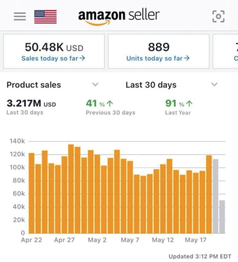The height and width of the screenshot is (262, 238).
Task: Expand the Product sales metric dropdown
Action: (x=95, y=85)
